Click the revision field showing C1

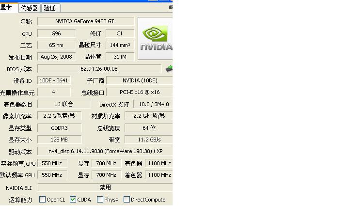point(120,33)
